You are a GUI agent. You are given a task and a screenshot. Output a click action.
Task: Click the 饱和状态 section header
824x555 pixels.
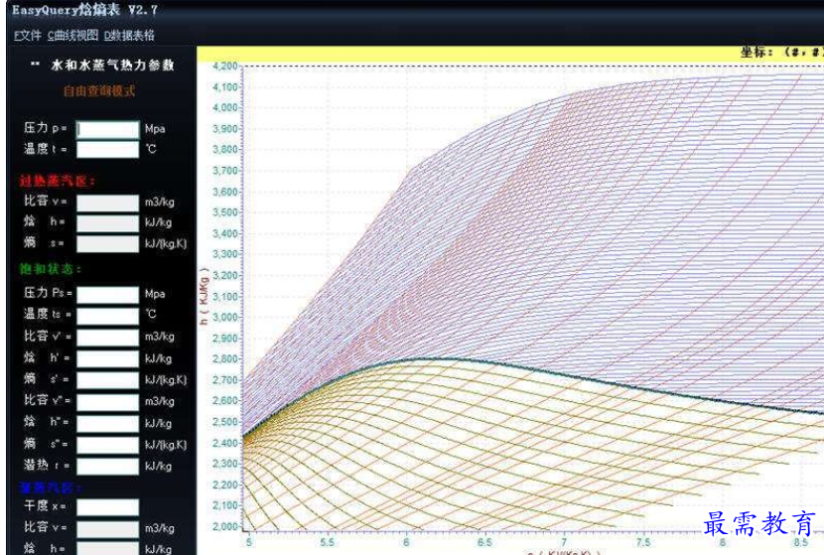coord(50,269)
